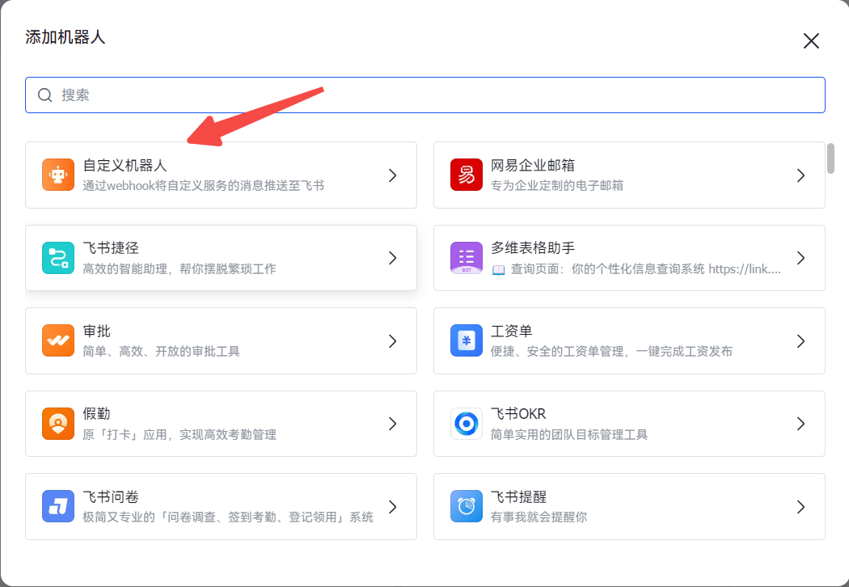Click description 简单、高效、开放的审批工具
The height and width of the screenshot is (587, 849).
point(162,352)
